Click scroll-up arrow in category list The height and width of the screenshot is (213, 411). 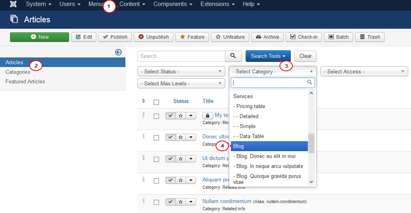click(311, 93)
